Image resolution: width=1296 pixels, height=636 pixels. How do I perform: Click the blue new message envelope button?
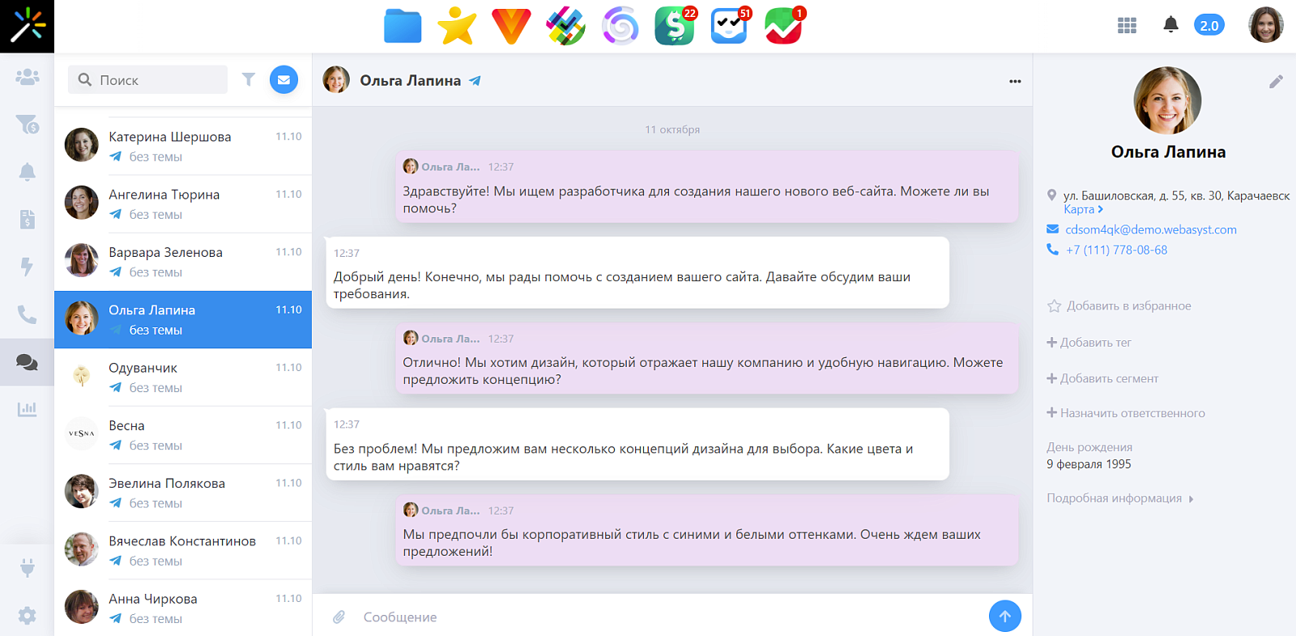point(283,79)
